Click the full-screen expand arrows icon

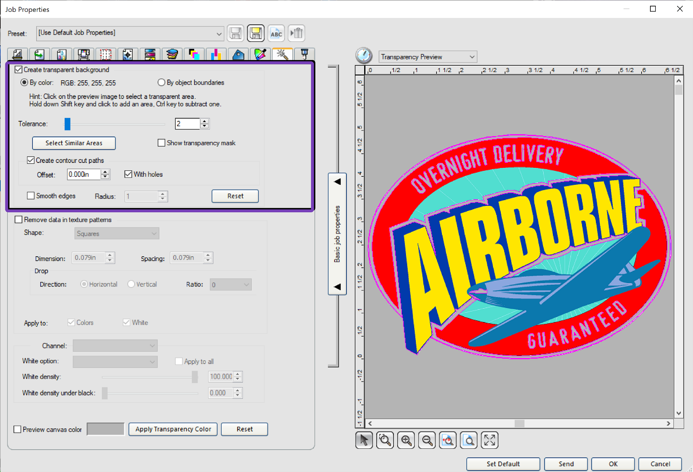click(x=490, y=440)
